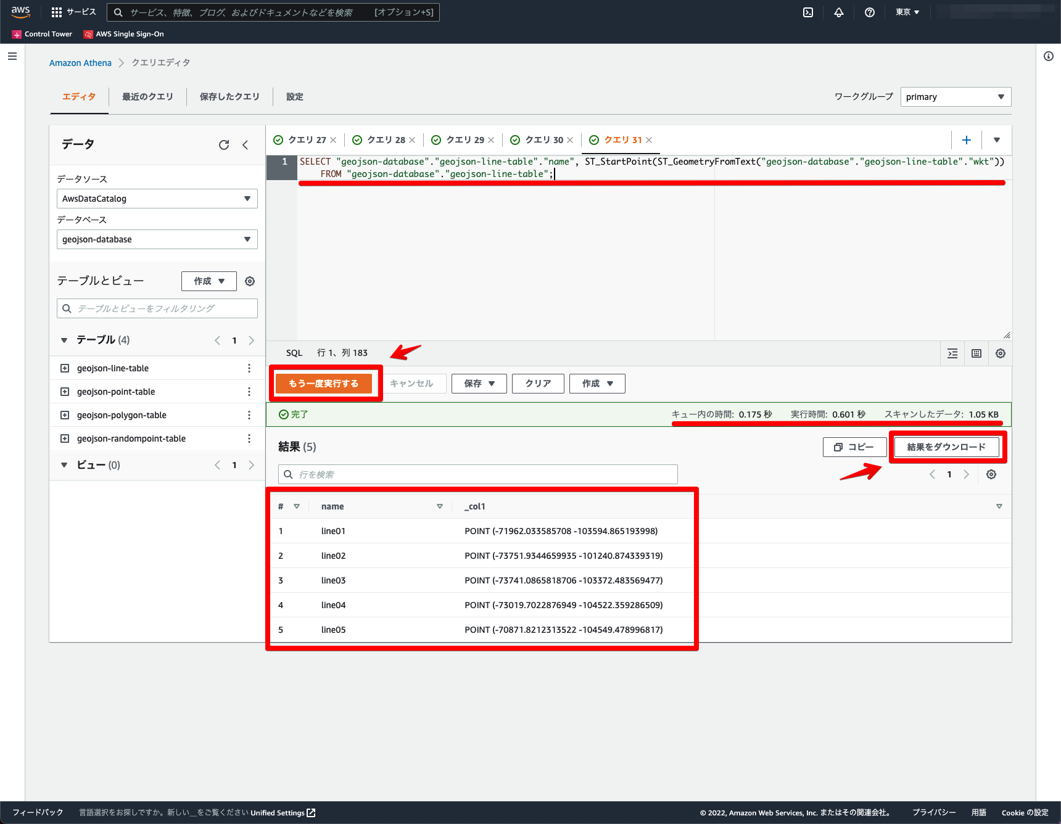Switch to the 設定 tab
This screenshot has width=1061, height=824.
pyautogui.click(x=295, y=97)
